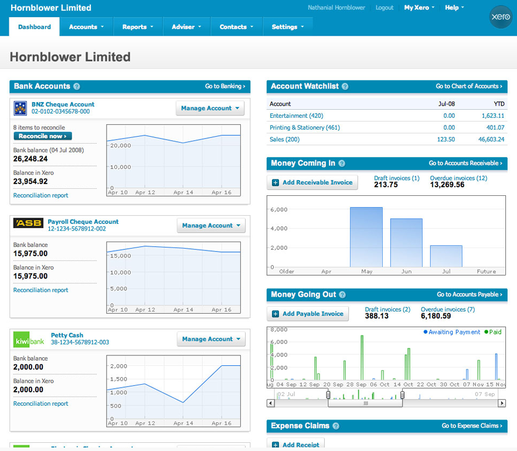
Task: Click the Add Receipt button
Action: click(x=296, y=444)
